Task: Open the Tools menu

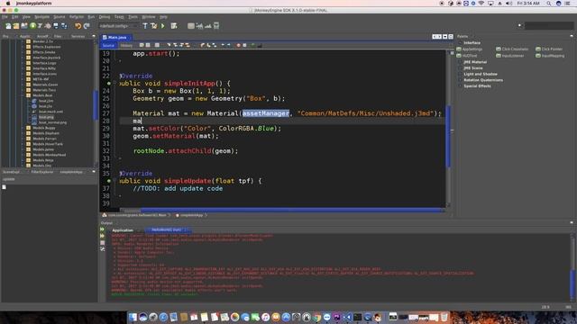Action: 133,17
